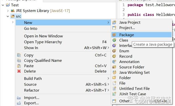Viewport: 175px width, 106px height.
Task: Choose Untitled Text File entry
Action: (x=141, y=89)
